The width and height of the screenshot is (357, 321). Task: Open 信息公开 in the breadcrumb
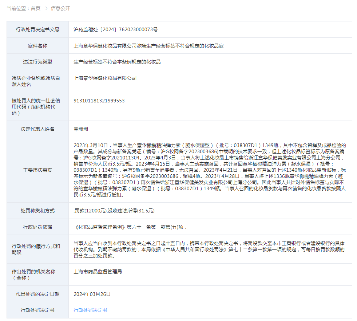click(x=60, y=8)
